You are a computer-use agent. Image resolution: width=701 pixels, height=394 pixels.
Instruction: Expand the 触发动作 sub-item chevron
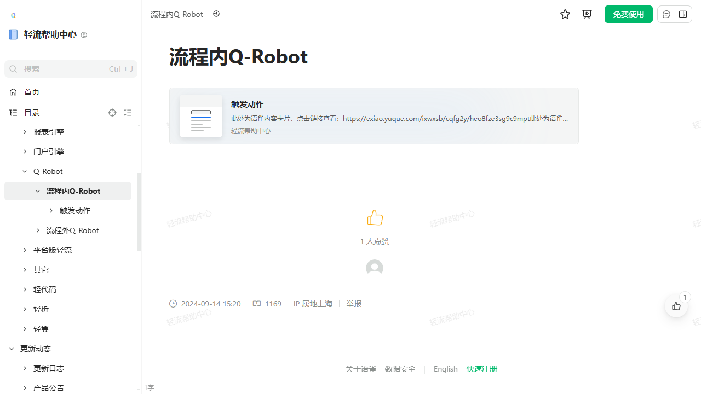coord(51,211)
